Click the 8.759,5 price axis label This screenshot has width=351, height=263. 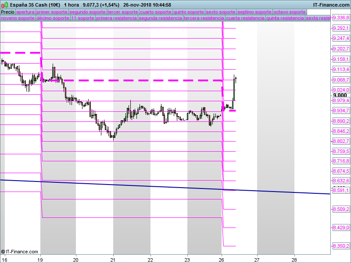pyautogui.click(x=341, y=151)
